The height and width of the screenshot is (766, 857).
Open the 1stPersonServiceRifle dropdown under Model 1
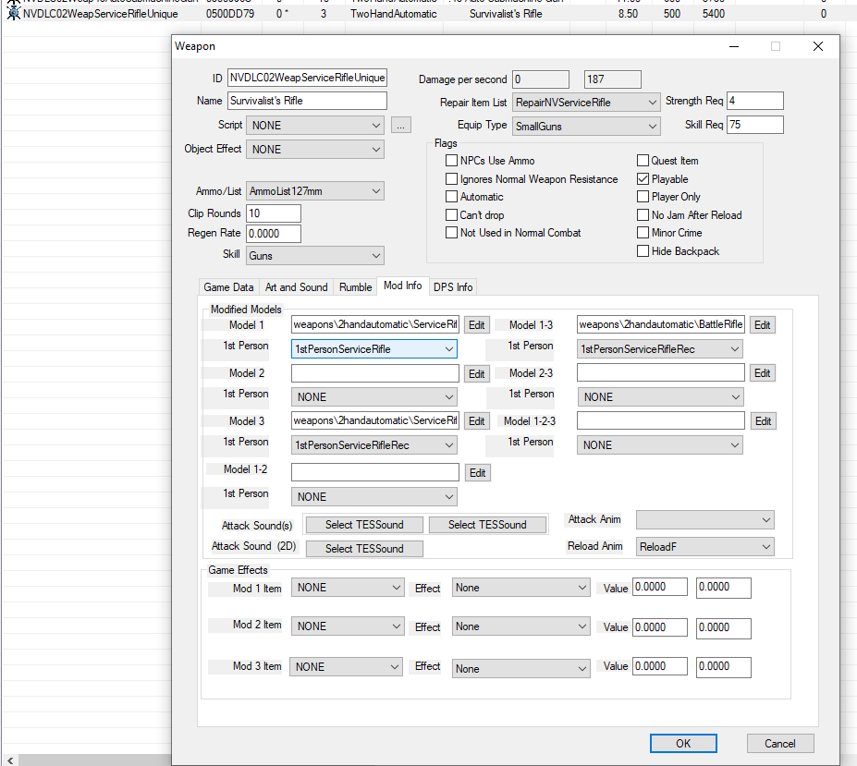point(374,349)
